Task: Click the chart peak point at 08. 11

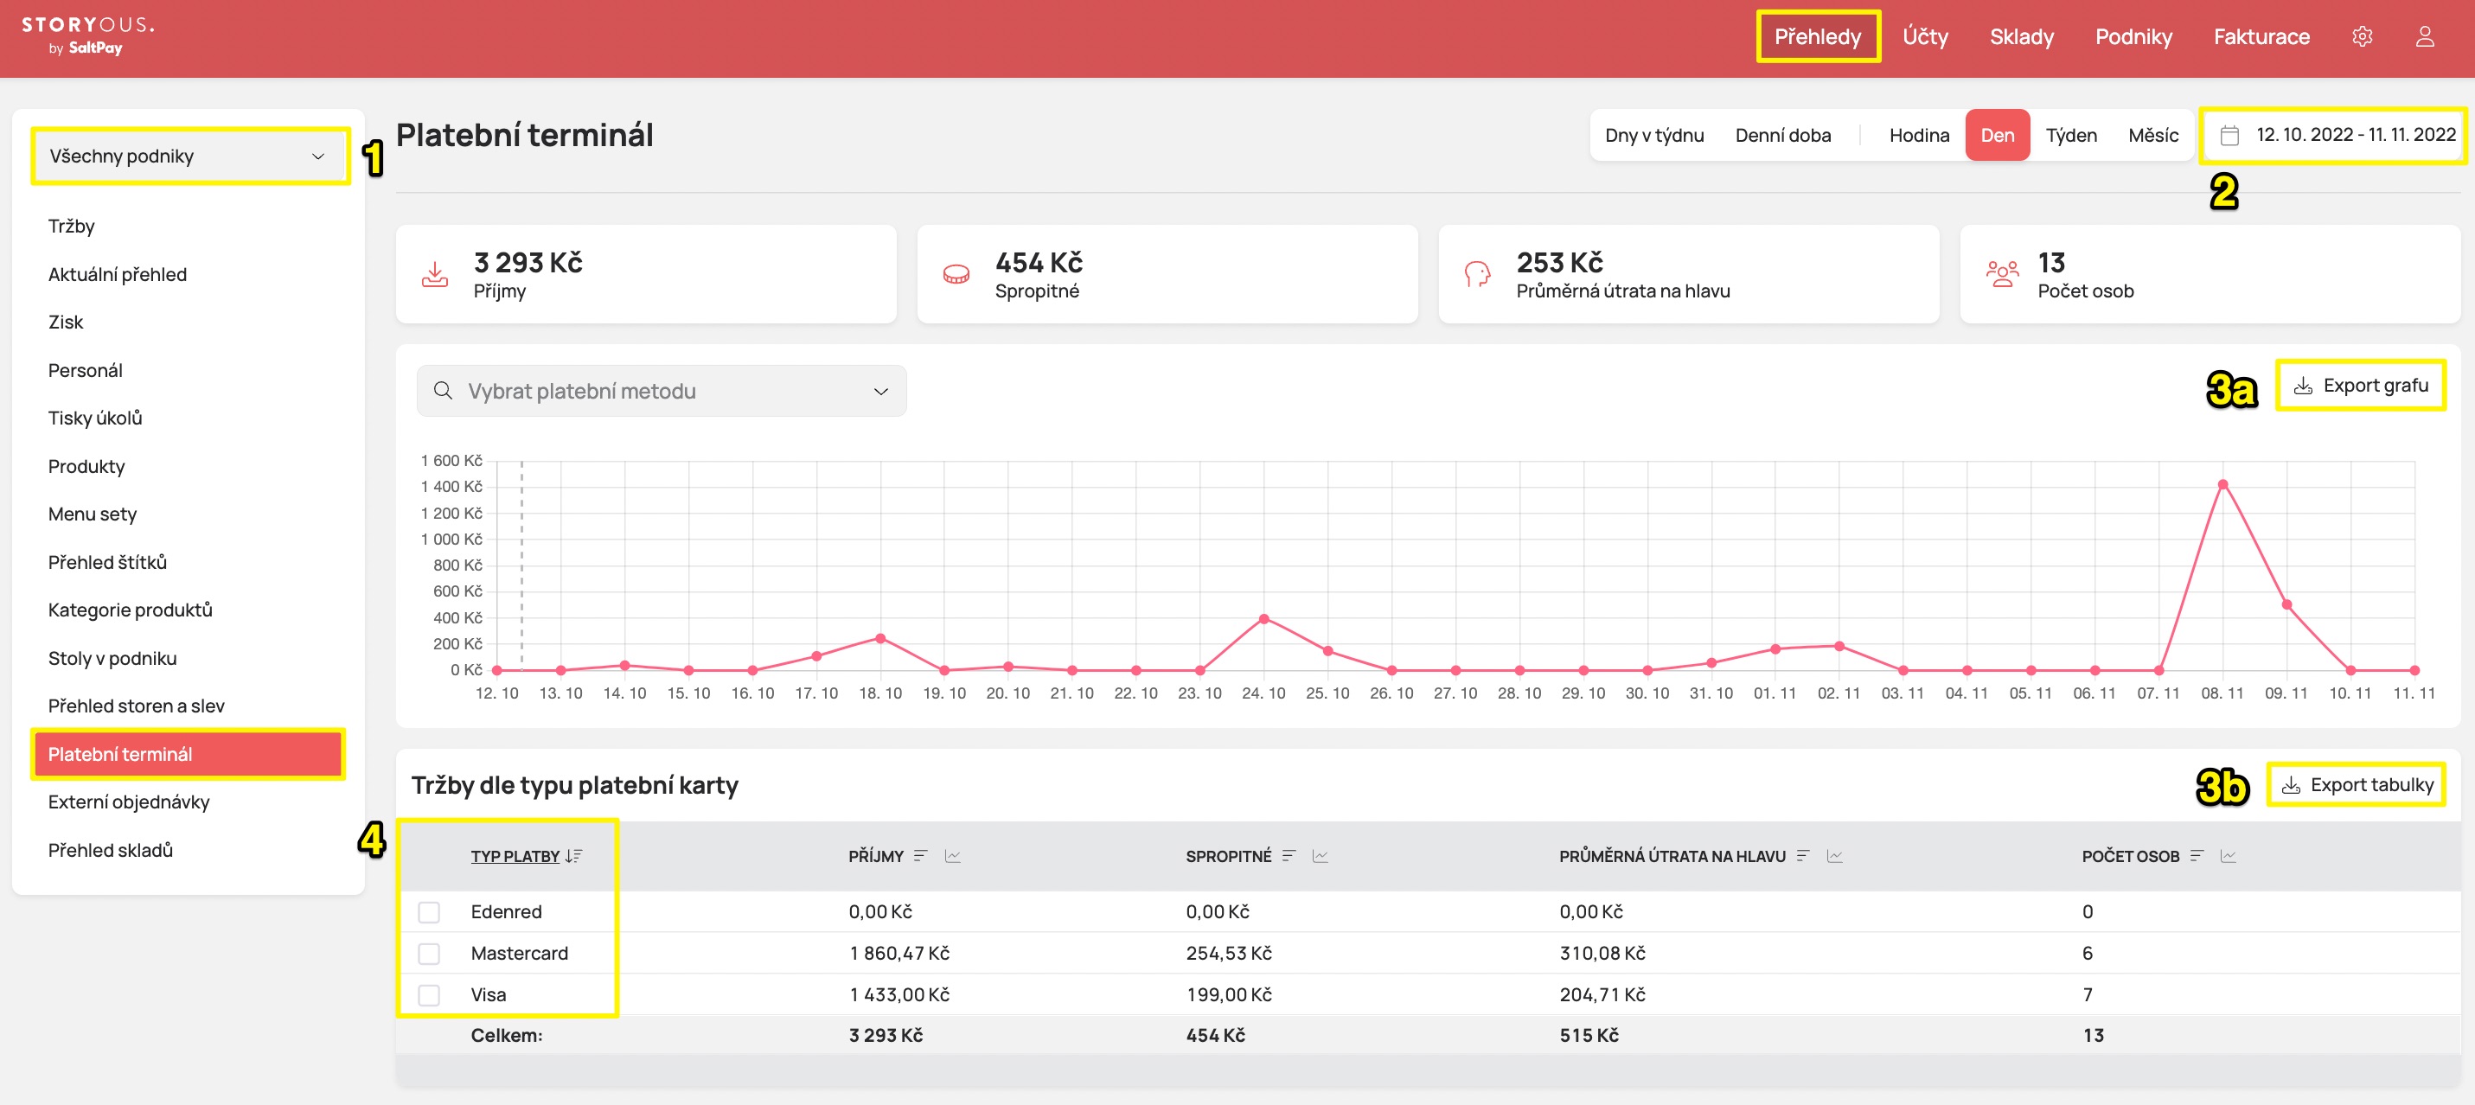Action: 2222,484
